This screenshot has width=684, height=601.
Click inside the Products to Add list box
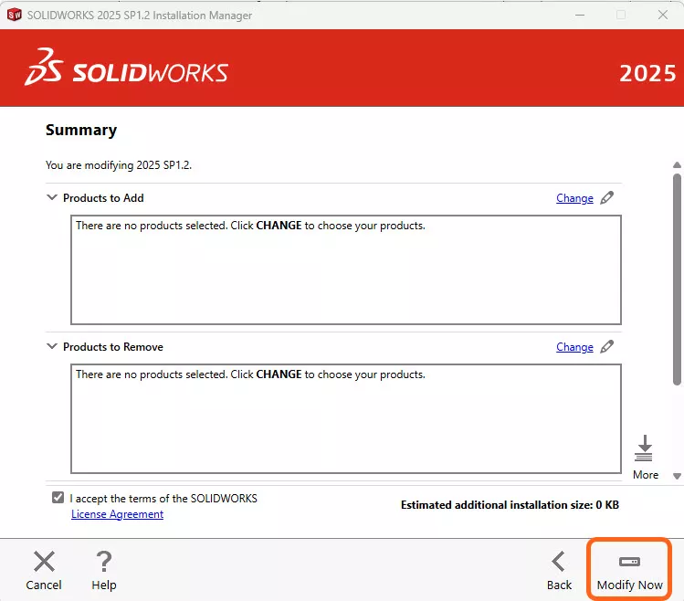point(345,274)
